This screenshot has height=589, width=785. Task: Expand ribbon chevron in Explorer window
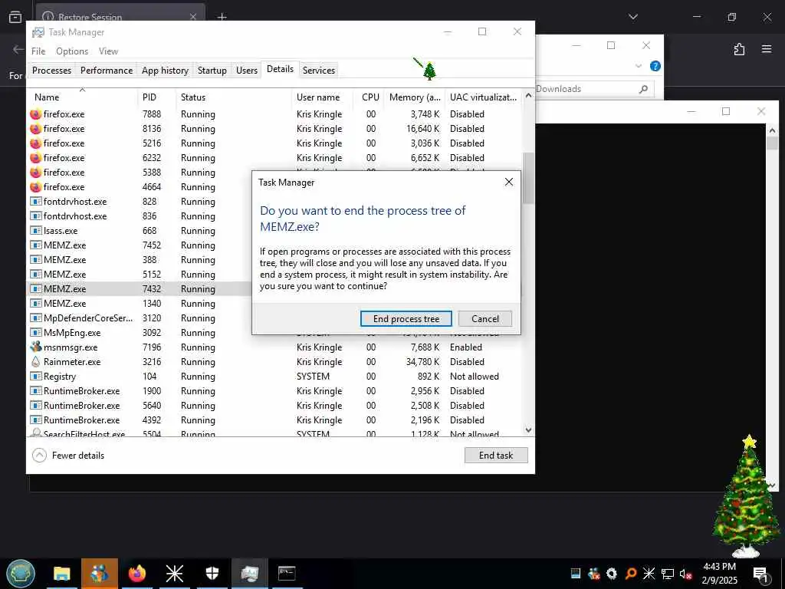click(639, 66)
